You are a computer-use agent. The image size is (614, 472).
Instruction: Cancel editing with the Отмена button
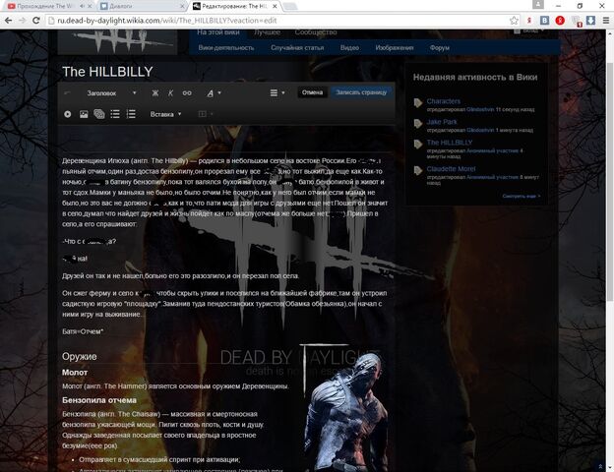pos(312,92)
